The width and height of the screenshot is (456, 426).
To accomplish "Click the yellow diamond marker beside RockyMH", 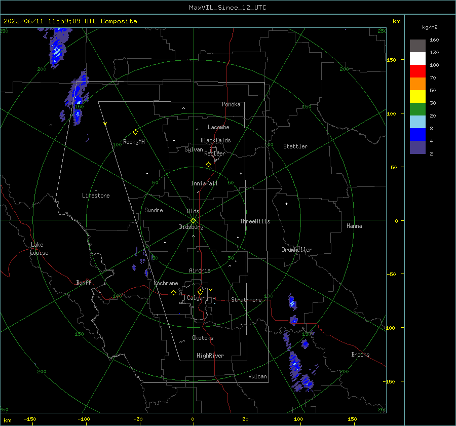I will pos(135,132).
